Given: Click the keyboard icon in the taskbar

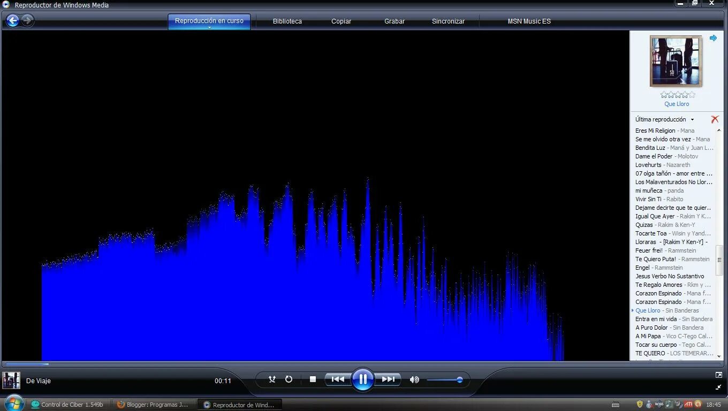Looking at the screenshot, I should [x=616, y=405].
